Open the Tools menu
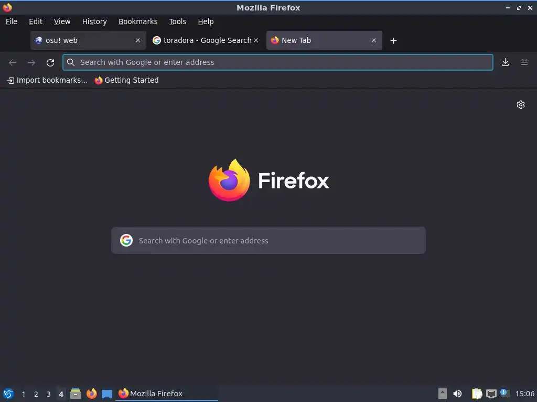The image size is (537, 402). pos(177,21)
